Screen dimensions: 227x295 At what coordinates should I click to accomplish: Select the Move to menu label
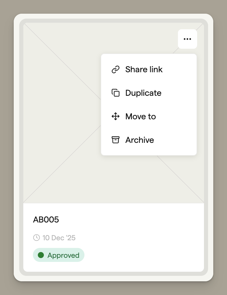click(x=141, y=117)
